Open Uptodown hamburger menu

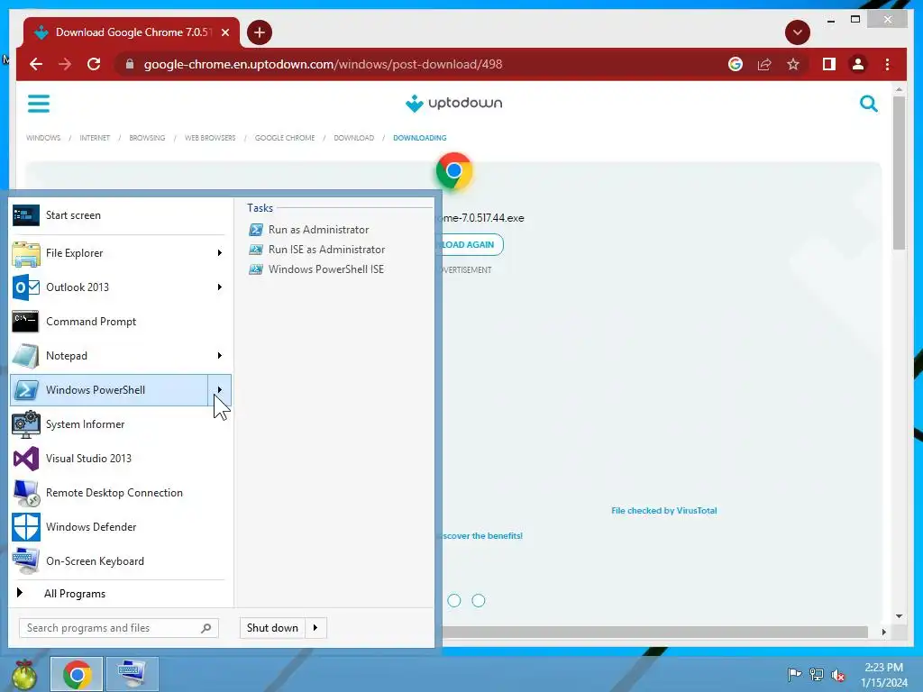point(39,104)
